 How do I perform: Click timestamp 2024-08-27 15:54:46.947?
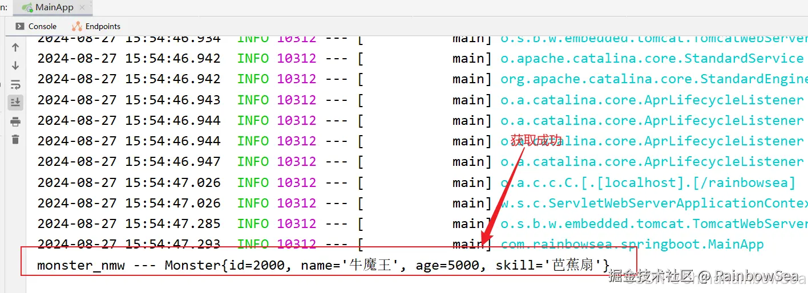coord(129,162)
